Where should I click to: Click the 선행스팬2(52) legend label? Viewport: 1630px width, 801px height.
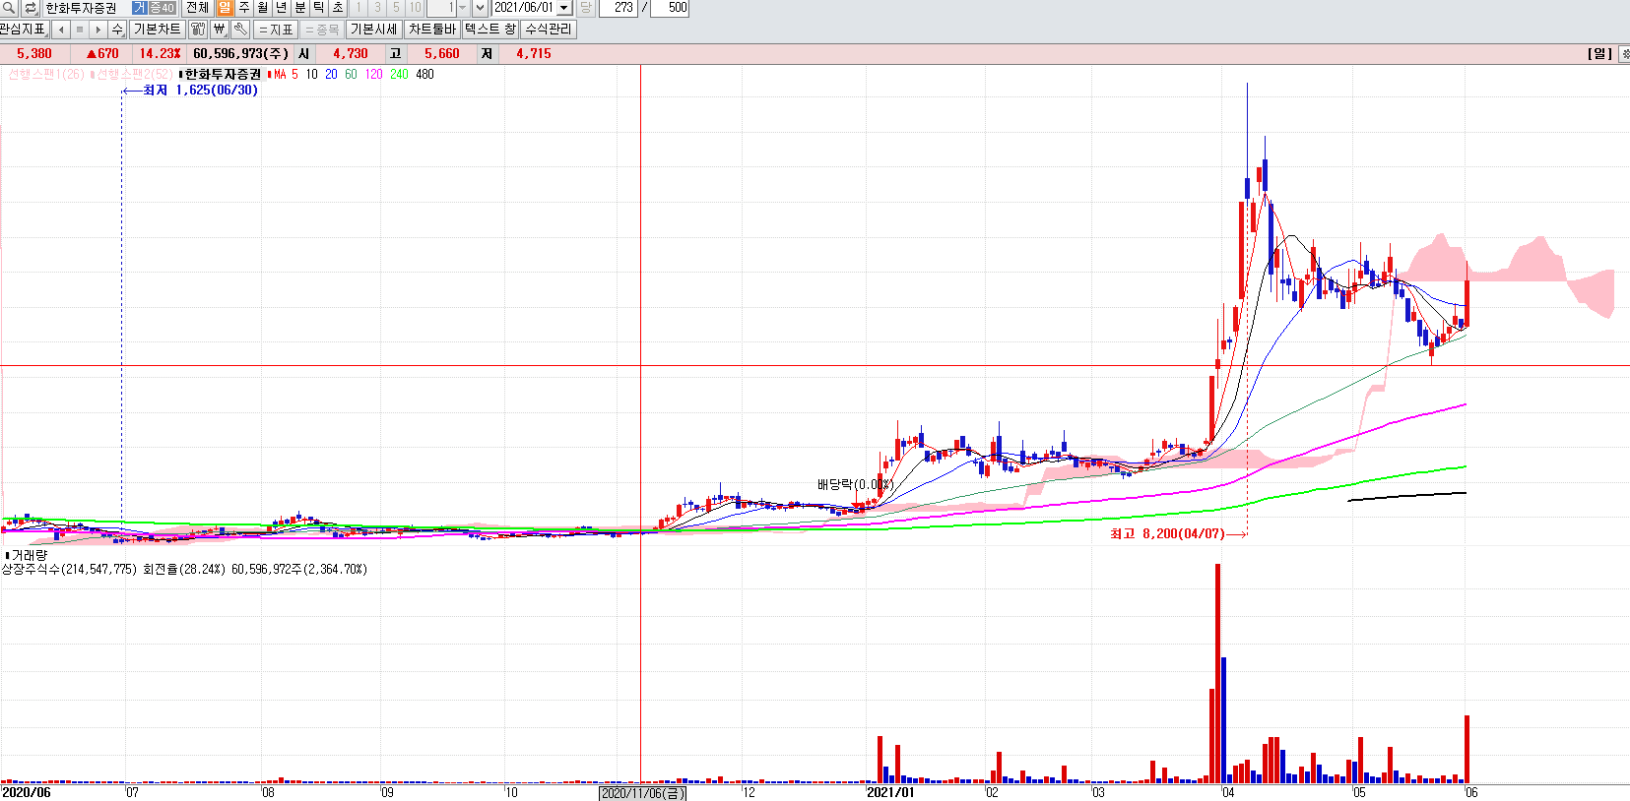(132, 74)
